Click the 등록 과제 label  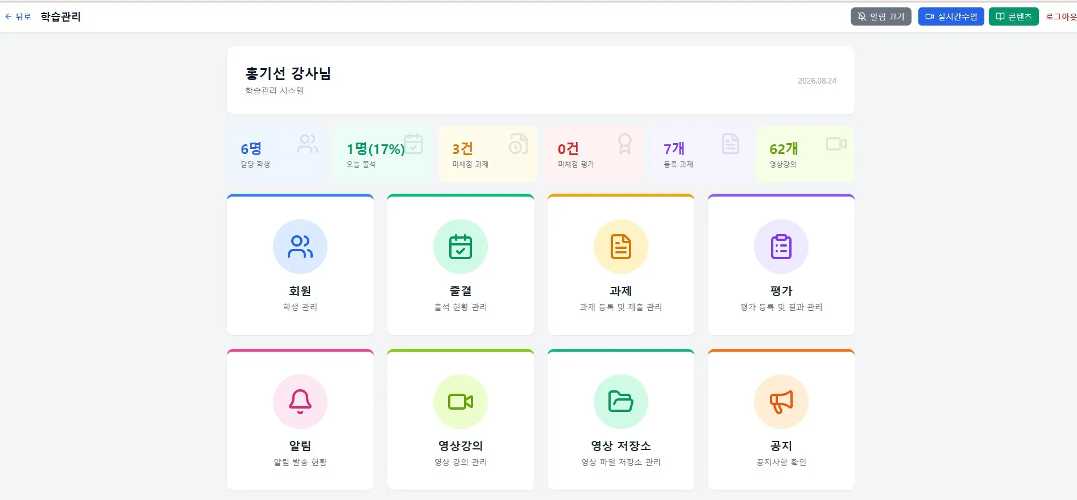tap(678, 164)
